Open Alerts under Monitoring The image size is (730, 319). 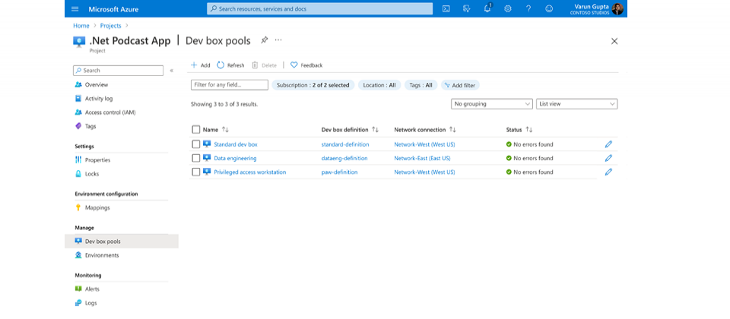[x=92, y=289]
